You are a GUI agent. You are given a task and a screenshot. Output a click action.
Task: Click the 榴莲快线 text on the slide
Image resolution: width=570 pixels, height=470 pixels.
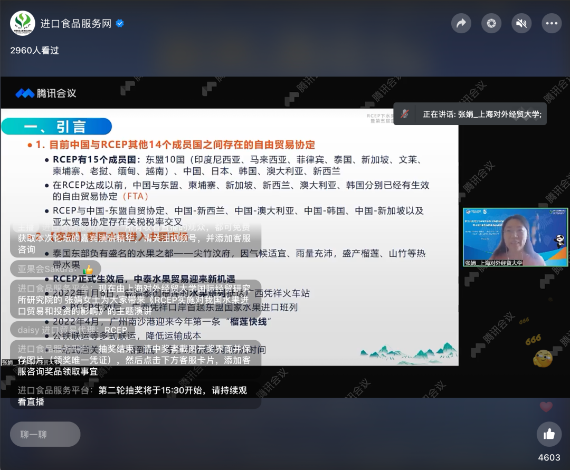(248, 321)
